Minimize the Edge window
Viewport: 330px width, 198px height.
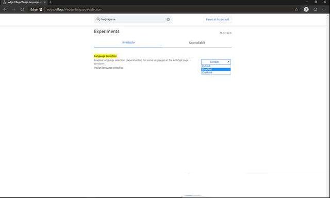click(307, 2)
